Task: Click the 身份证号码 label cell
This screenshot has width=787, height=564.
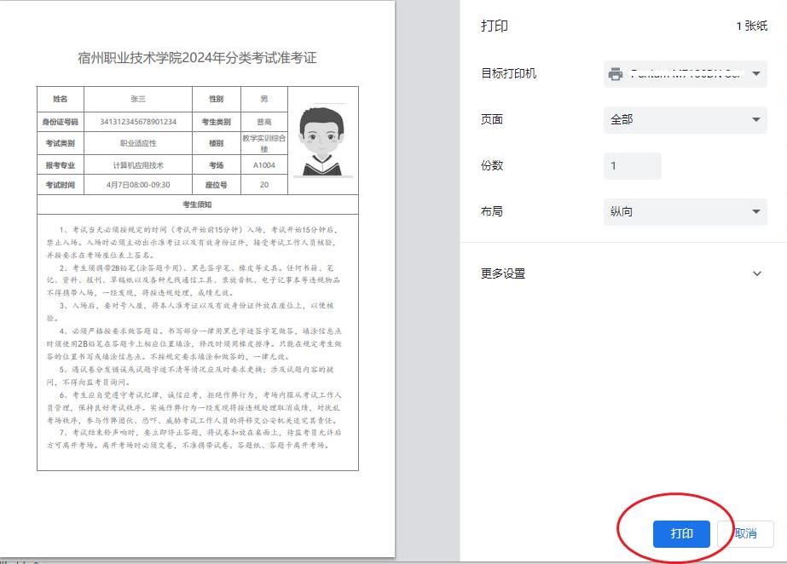Action: coord(61,122)
